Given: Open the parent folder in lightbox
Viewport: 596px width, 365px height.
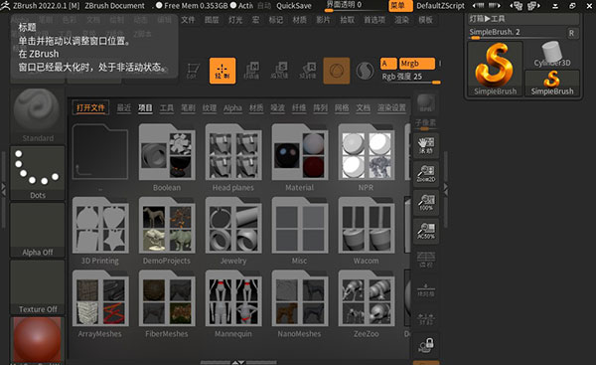Looking at the screenshot, I should [100, 151].
